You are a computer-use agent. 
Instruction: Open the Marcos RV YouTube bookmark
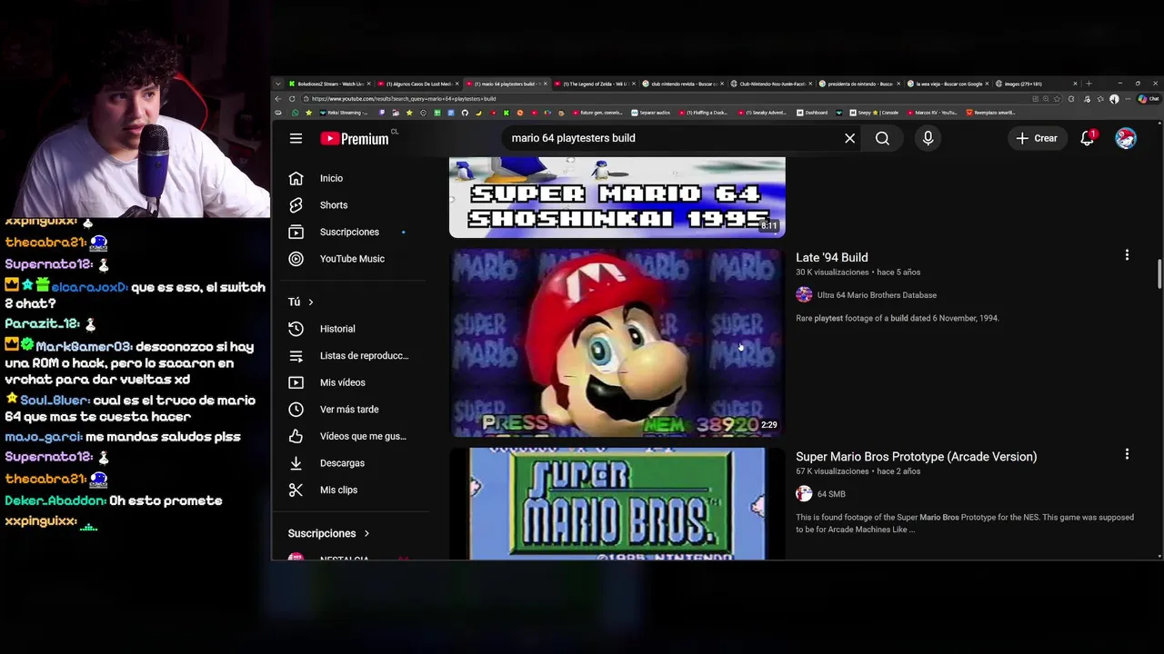pyautogui.click(x=931, y=113)
